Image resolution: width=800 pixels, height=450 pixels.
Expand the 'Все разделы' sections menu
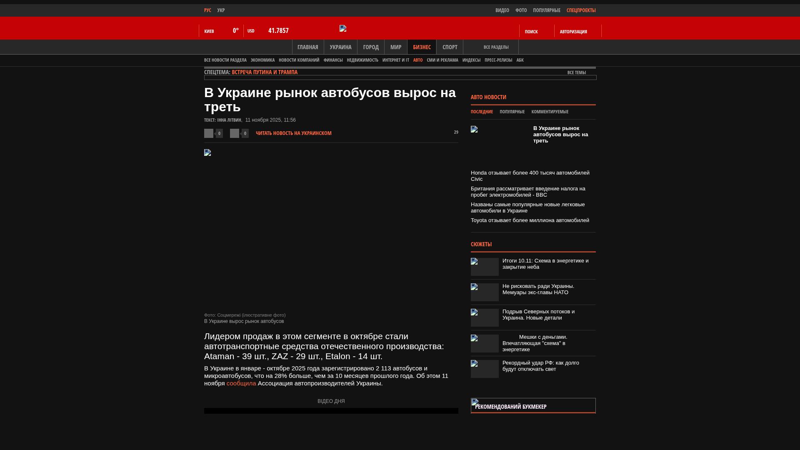pyautogui.click(x=496, y=47)
